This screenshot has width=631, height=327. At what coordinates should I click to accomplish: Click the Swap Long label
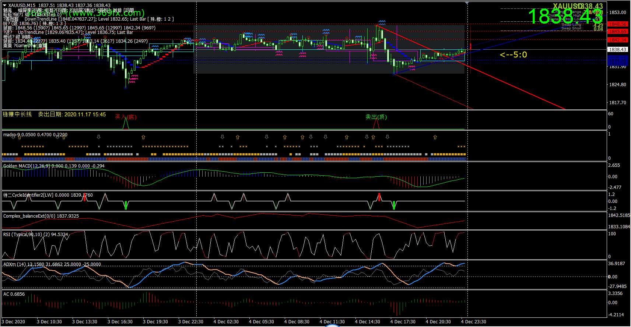(x=571, y=24)
